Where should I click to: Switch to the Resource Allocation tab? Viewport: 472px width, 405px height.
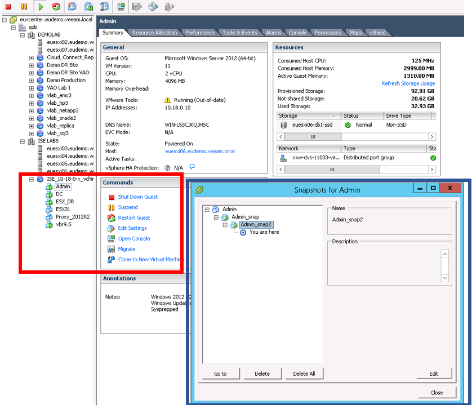click(155, 33)
